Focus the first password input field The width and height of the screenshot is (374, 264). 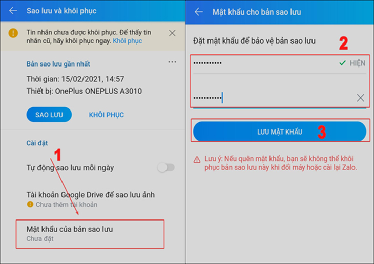click(x=265, y=63)
